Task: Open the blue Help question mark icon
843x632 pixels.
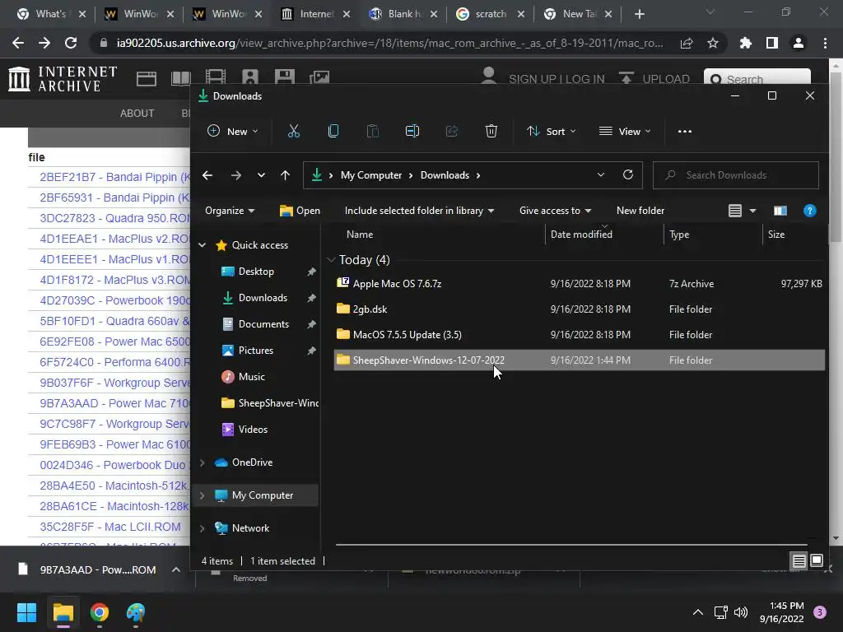Action: [x=810, y=211]
